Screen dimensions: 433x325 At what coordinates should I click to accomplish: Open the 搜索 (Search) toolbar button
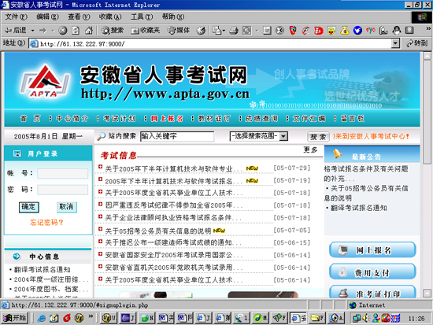tap(113, 31)
